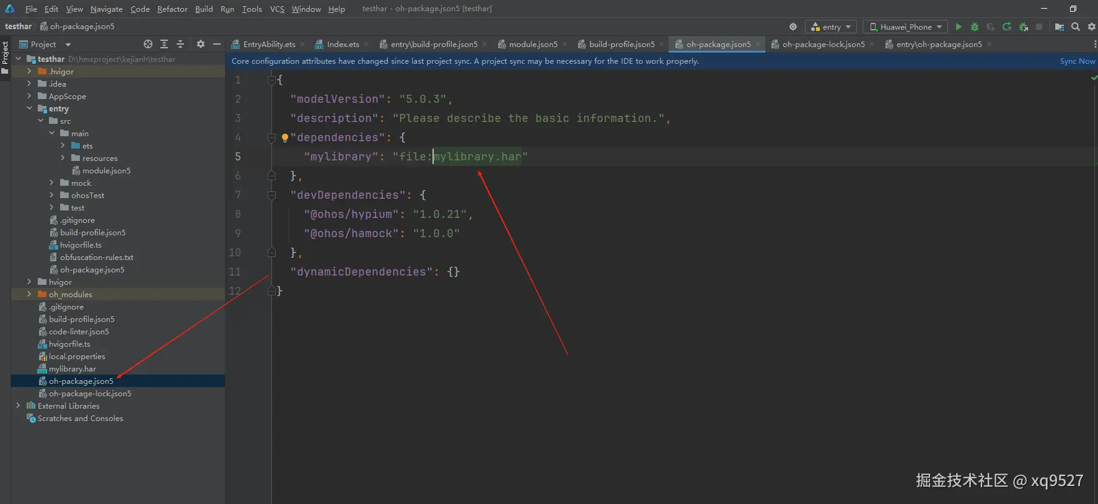
Task: Open the File menu
Action: (x=31, y=9)
